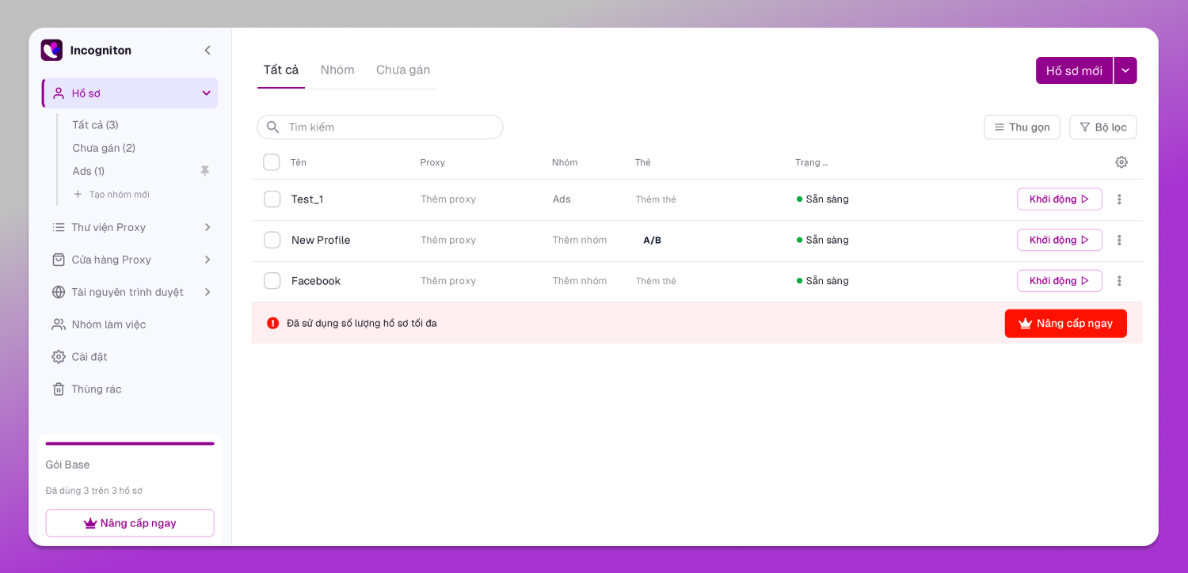Click the red warning icon in limit banner
The height and width of the screenshot is (573, 1188).
(273, 323)
